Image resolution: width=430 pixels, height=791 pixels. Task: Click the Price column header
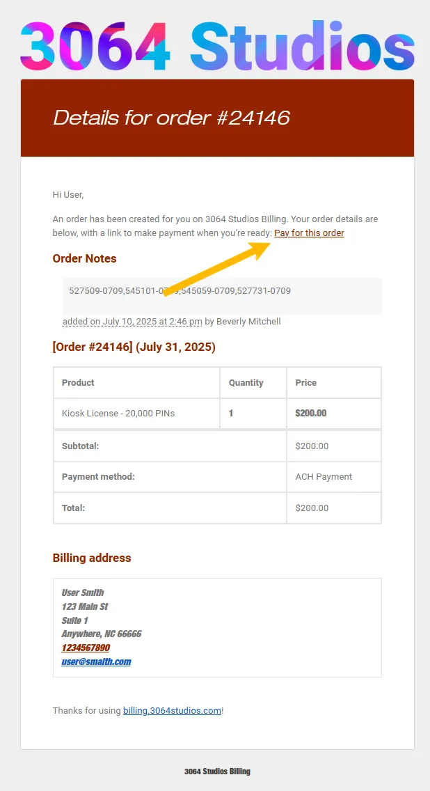tap(305, 382)
